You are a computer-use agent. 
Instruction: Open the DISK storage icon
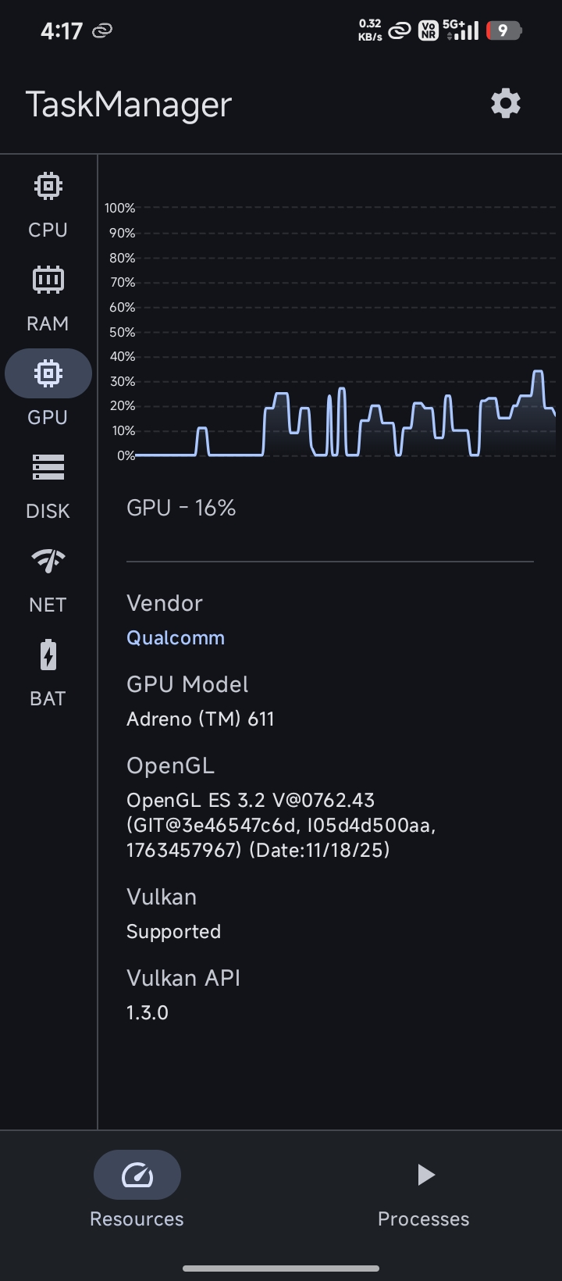coord(48,467)
